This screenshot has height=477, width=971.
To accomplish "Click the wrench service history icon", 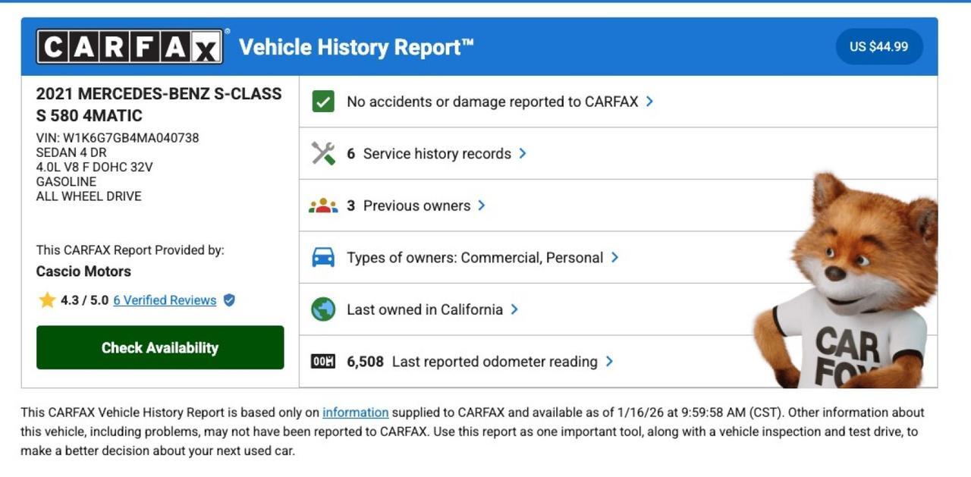I will pyautogui.click(x=323, y=153).
